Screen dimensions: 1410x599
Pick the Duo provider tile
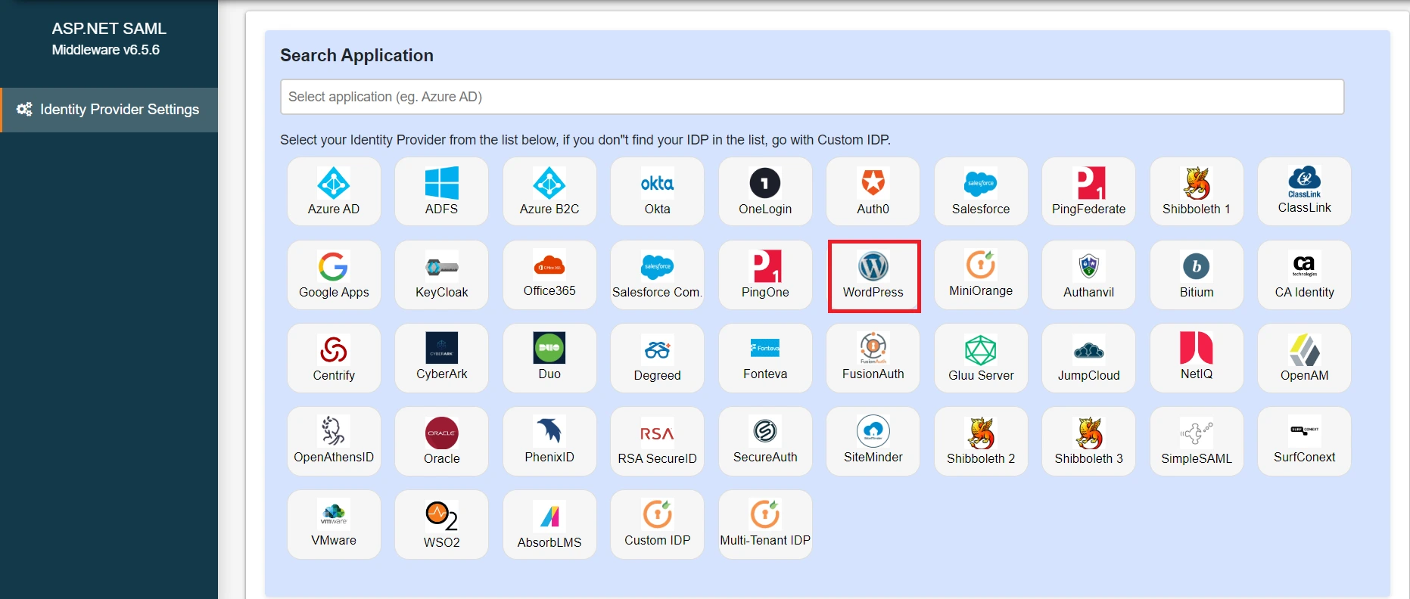(x=549, y=358)
